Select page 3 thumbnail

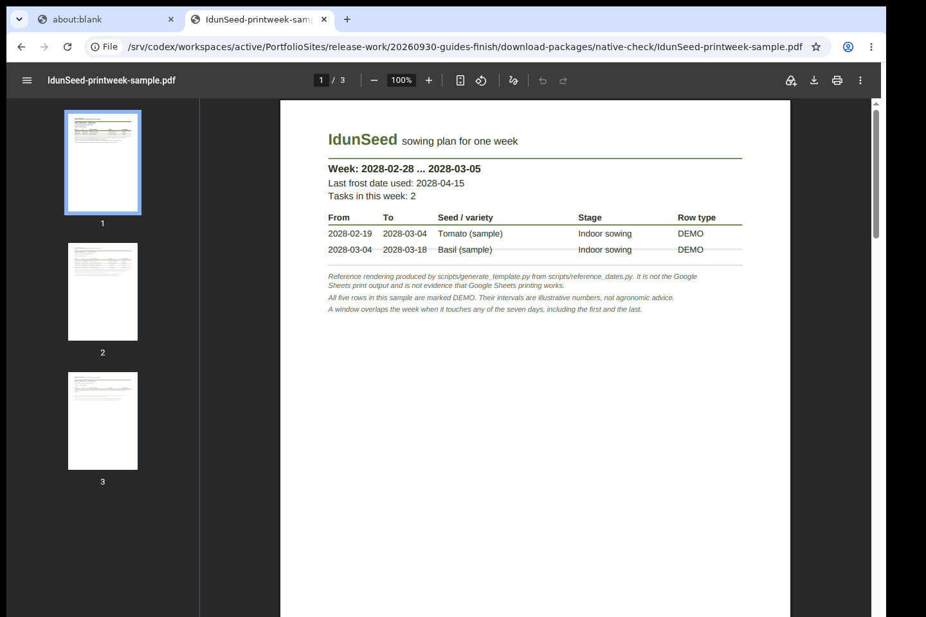click(x=103, y=421)
